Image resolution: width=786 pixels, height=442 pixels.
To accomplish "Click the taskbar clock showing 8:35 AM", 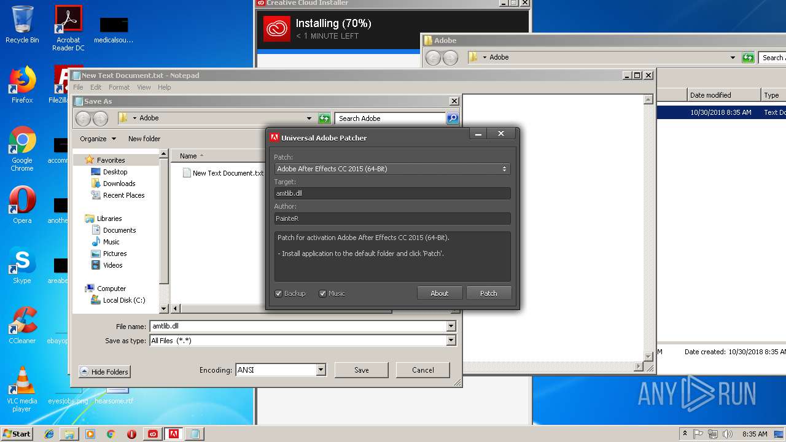I will (755, 434).
